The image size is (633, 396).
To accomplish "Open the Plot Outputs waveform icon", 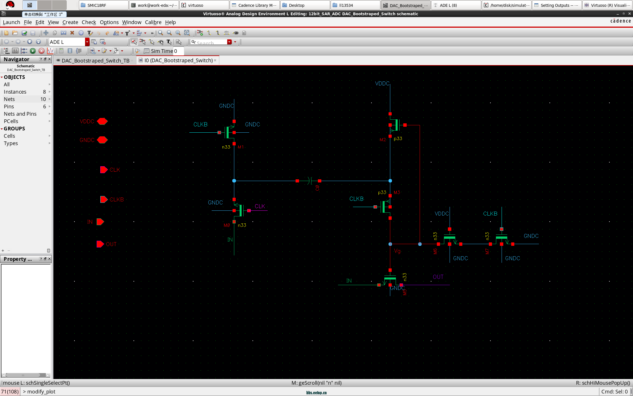I will [x=50, y=51].
